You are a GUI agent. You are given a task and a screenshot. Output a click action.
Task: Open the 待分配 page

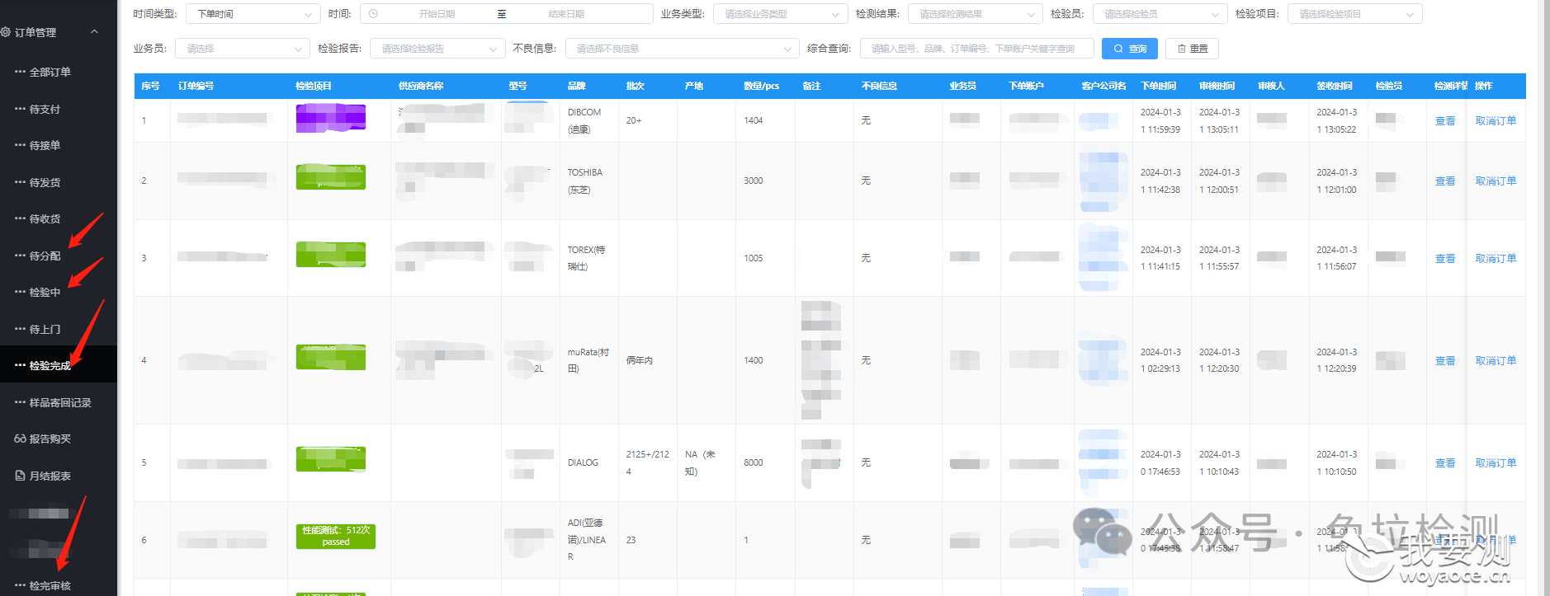45,256
